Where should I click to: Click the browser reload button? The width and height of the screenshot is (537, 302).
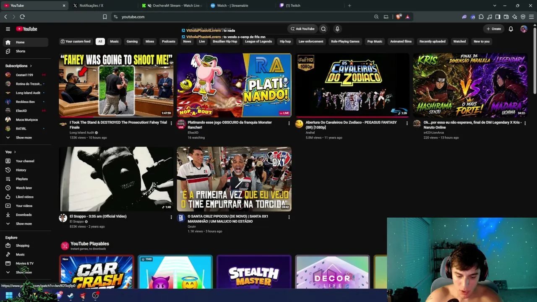22,17
